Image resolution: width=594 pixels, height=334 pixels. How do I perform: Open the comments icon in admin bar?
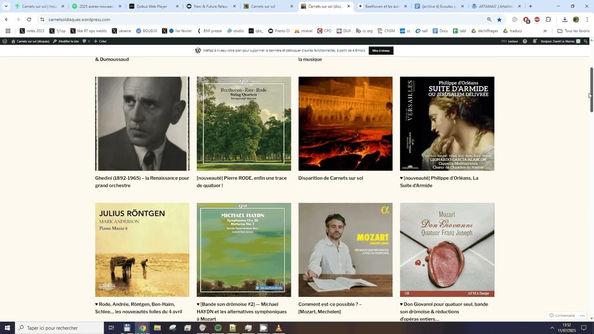point(86,41)
